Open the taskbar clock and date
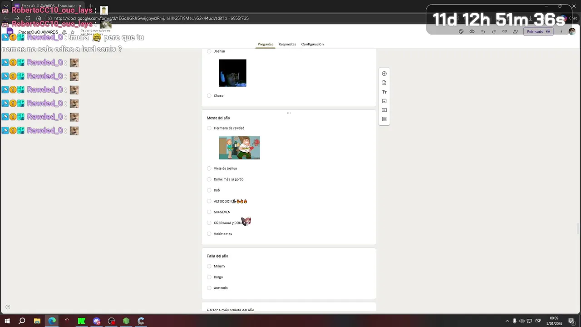This screenshot has width=581, height=327. pos(554,321)
